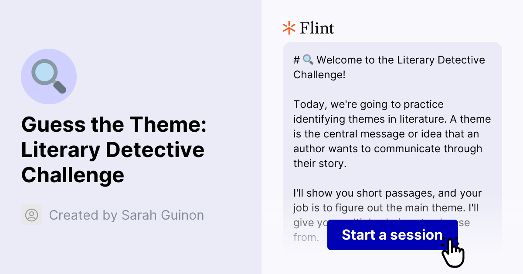
Task: Select the sentence describing short passages
Action: coord(387,200)
